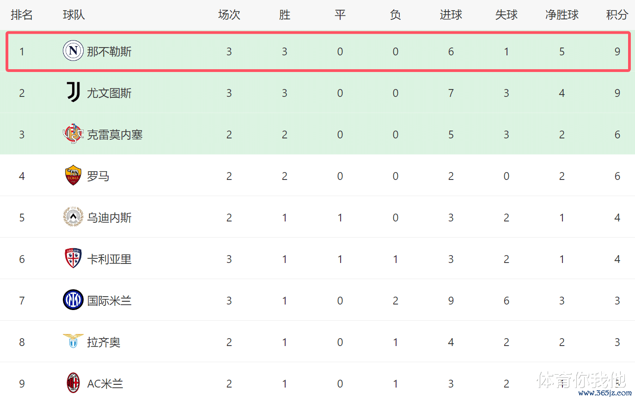
Task: Click the AC Milan crest
Action: point(73,383)
